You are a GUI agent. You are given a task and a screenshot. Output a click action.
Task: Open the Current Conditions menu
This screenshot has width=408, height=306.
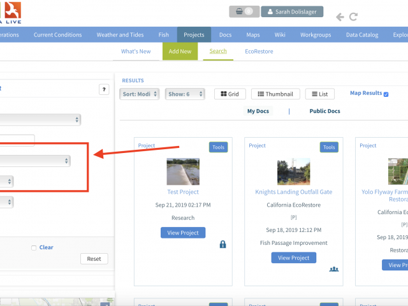click(58, 34)
